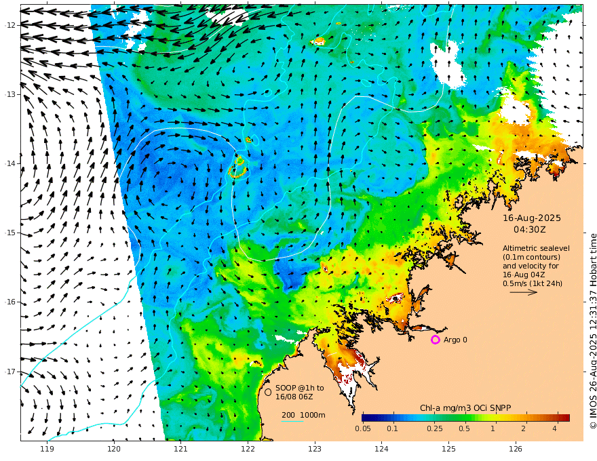Screen dimensions: 597x461
Task: Click the 0.5 colorbar tick label
Action: tap(464, 428)
